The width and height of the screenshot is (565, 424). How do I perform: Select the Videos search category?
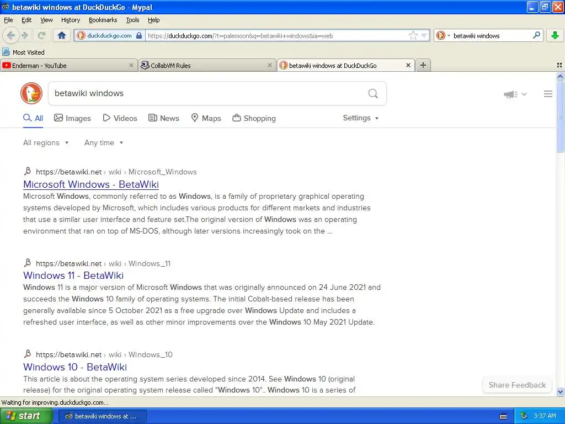(x=120, y=118)
